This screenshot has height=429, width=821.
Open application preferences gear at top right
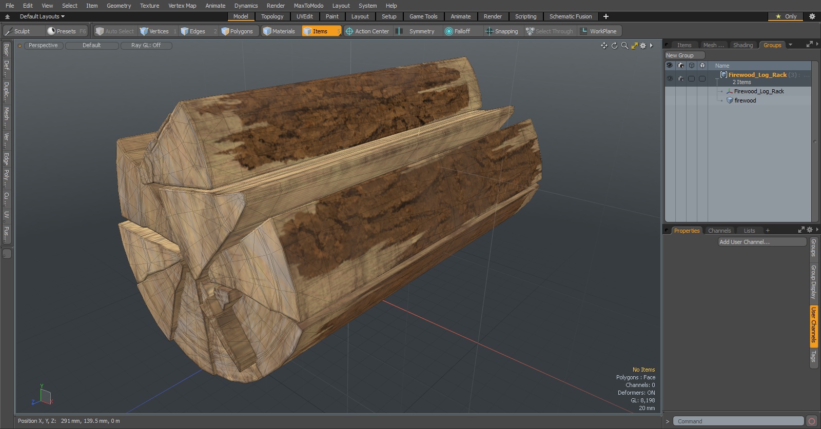pos(812,16)
